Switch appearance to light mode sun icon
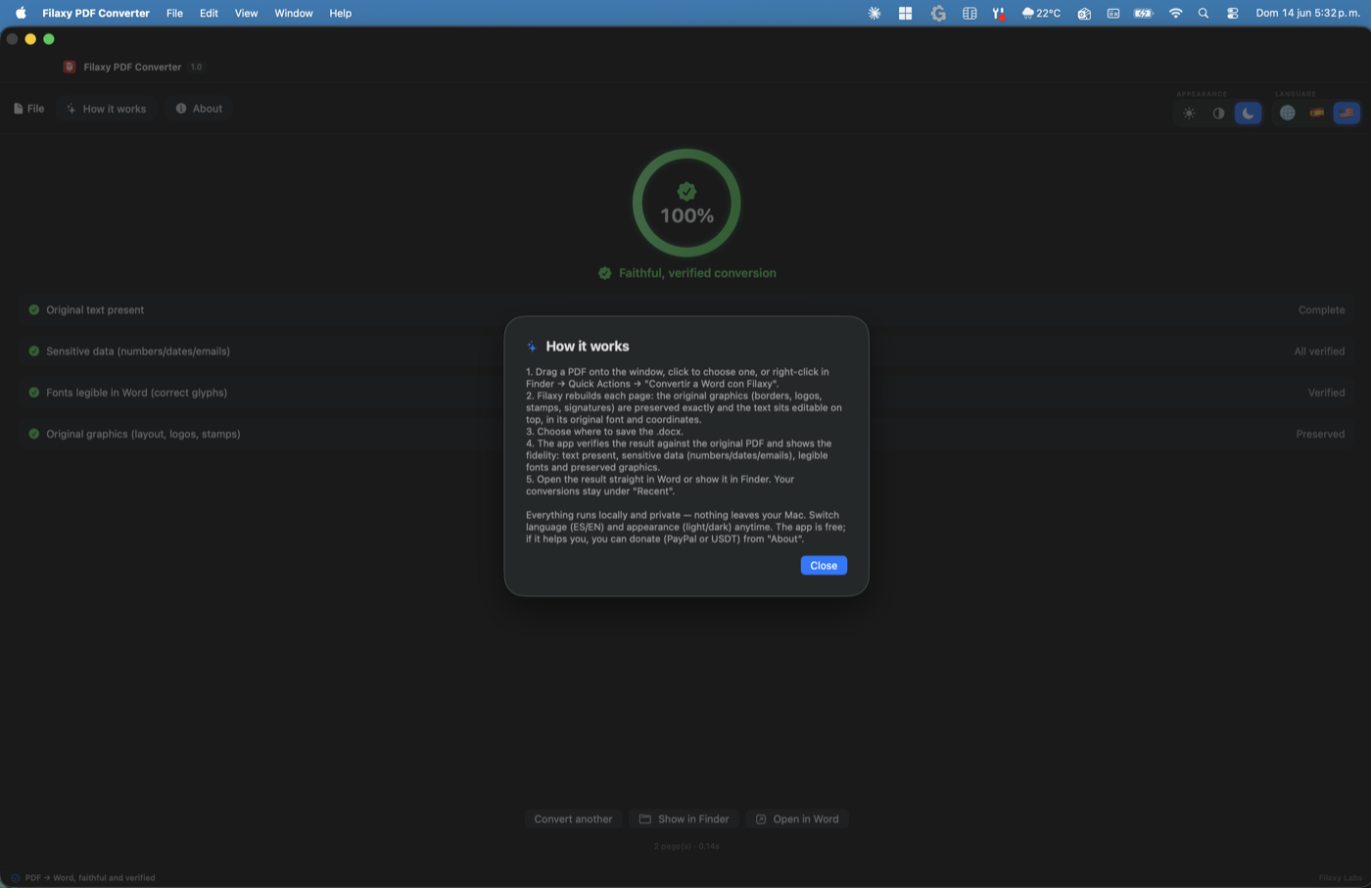The width and height of the screenshot is (1371, 888). click(1189, 114)
